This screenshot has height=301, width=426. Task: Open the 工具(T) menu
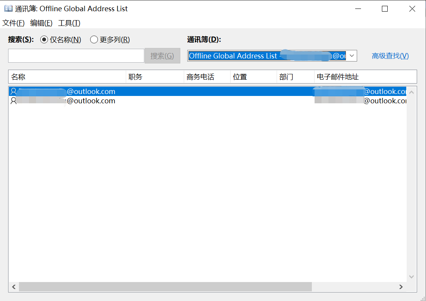[x=69, y=23]
